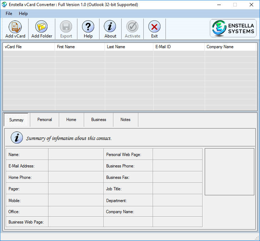Open the Business tab

point(98,120)
